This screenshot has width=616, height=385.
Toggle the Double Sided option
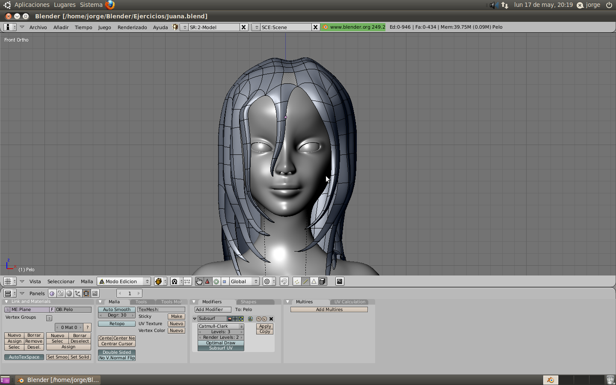(117, 352)
